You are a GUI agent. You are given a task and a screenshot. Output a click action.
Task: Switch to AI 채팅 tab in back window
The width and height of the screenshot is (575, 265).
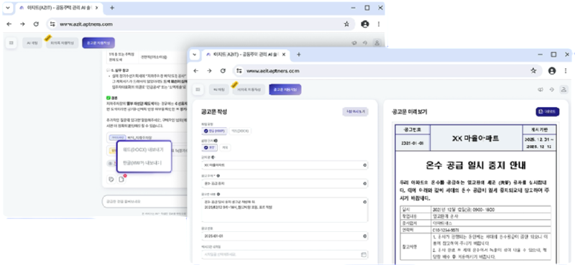(x=32, y=43)
